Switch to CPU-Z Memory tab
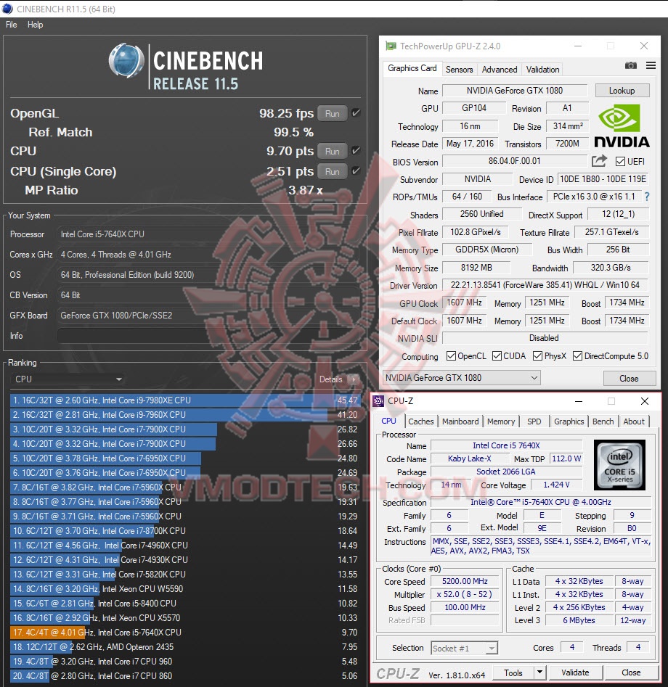668x687 pixels. pos(501,421)
